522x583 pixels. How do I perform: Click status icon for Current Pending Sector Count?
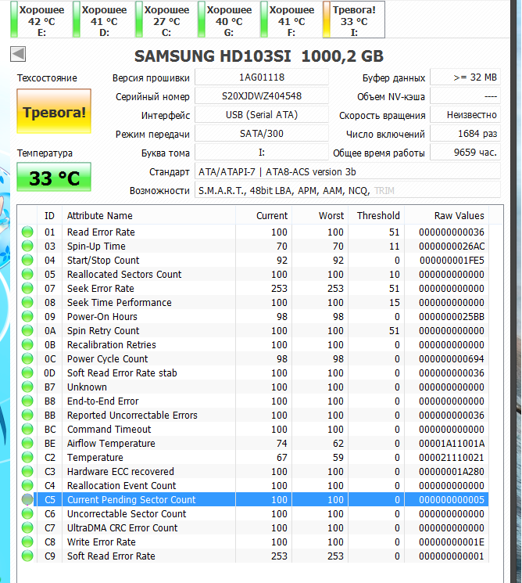27,500
